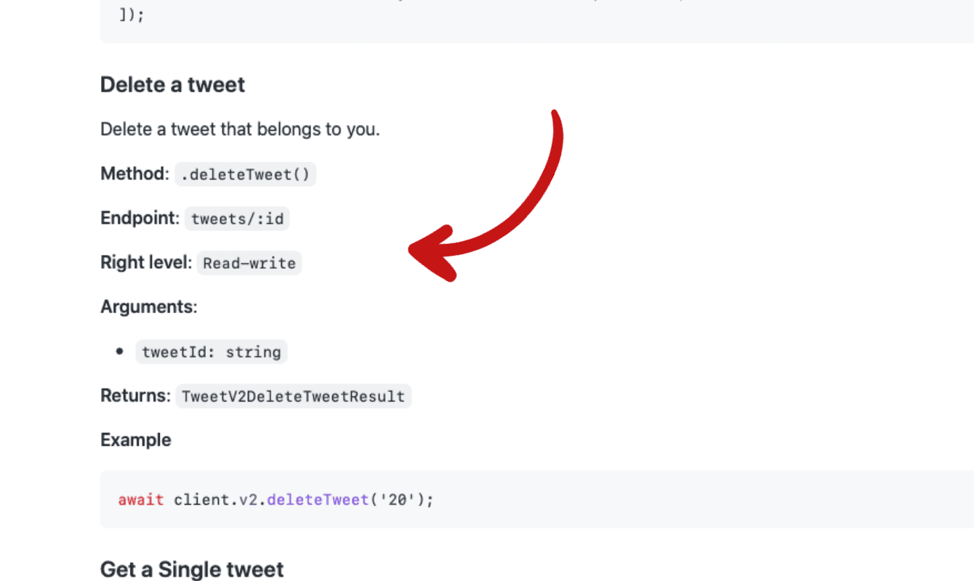This screenshot has height=581, width=974.
Task: Click the "Returns:" label
Action: (x=135, y=397)
